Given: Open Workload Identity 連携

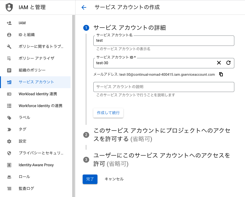Looking at the screenshot, I should point(35,94).
